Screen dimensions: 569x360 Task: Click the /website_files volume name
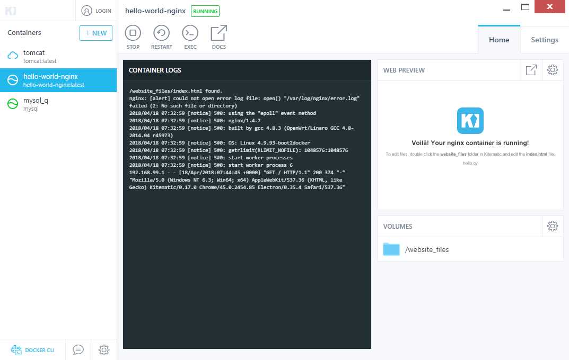427,249
